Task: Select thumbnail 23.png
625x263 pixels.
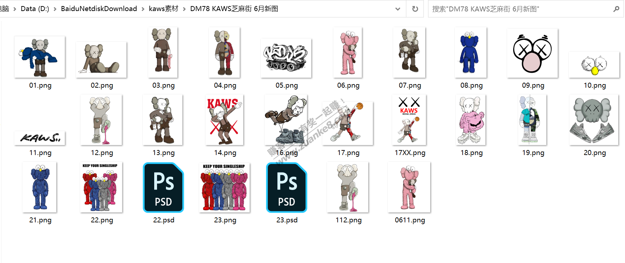Action: [x=225, y=187]
